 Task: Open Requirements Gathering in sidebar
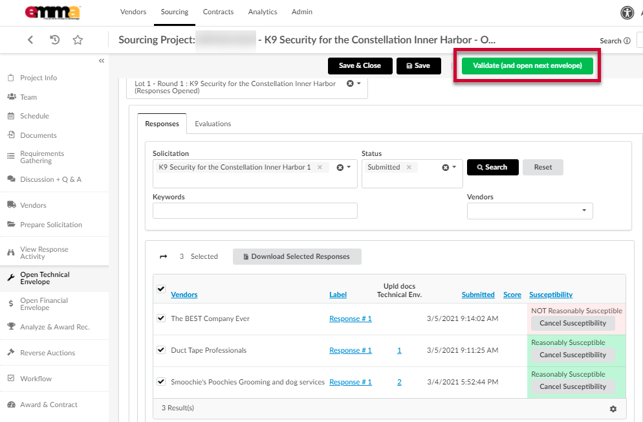tap(42, 157)
